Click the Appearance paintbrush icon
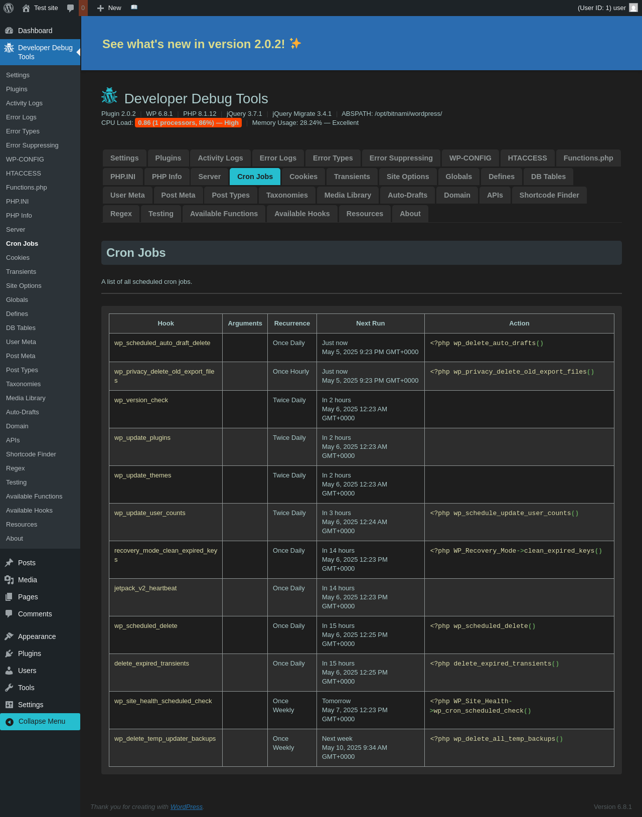The height and width of the screenshot is (817, 642). pyautogui.click(x=9, y=636)
